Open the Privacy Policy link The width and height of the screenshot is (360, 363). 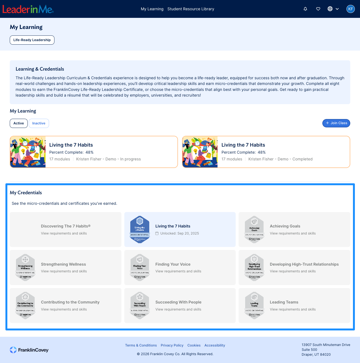point(172,345)
